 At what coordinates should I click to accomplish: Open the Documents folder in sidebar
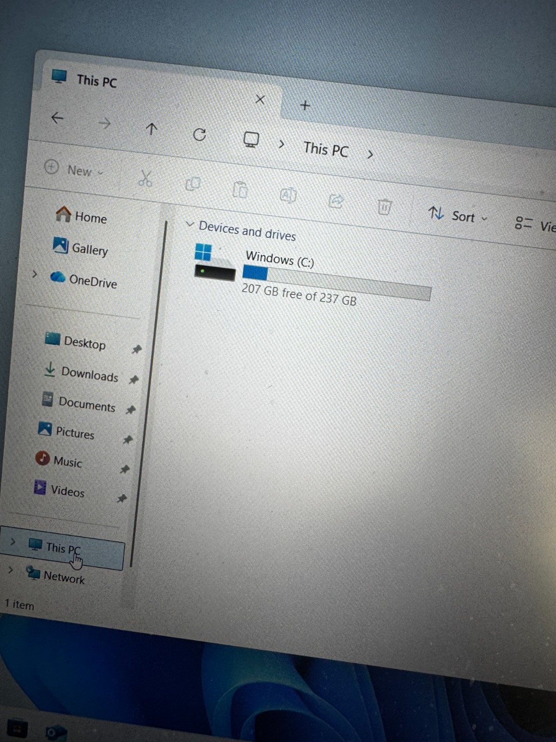click(78, 403)
